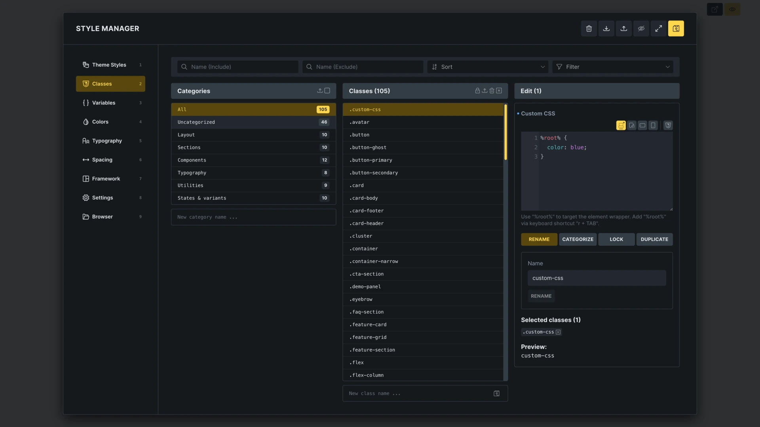Screen dimensions: 760x427
Task: Click the Name (Exclude) search field
Action: click(x=363, y=67)
